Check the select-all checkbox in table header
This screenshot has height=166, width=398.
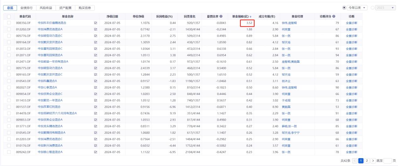[x=9, y=16]
